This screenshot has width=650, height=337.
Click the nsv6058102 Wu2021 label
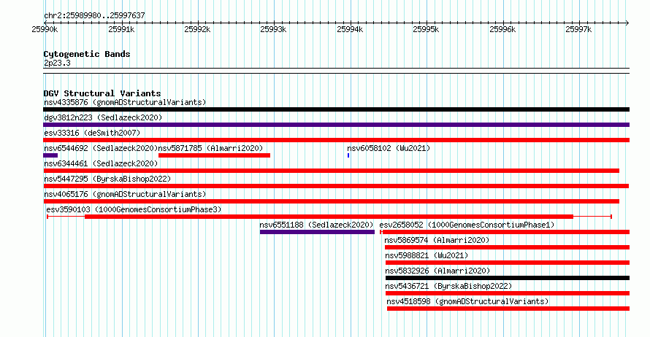(389, 148)
